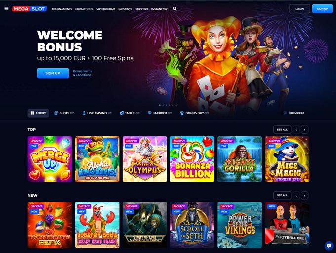Image resolution: width=336 pixels, height=253 pixels.
Task: Select the Lobby tab
Action: tap(38, 113)
